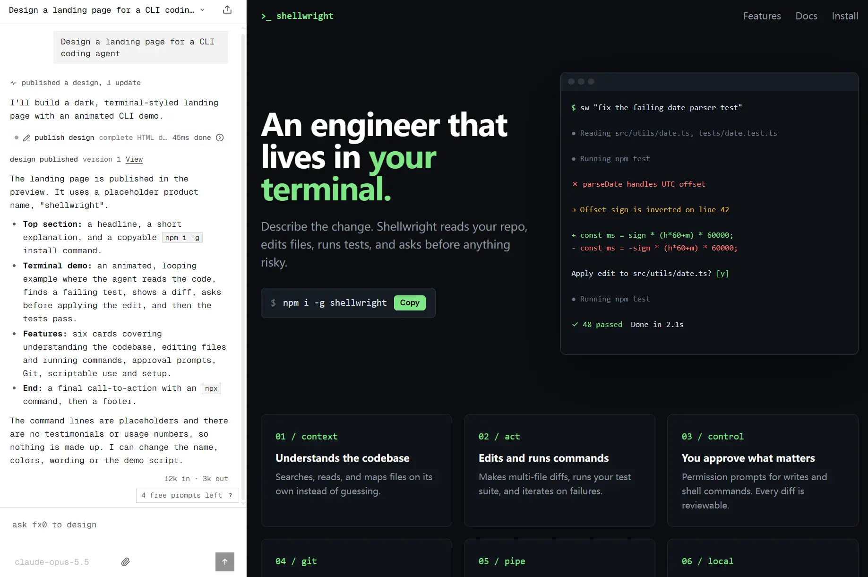868x577 pixels.
Task: Click 'You approve what matters' card heading
Action: tap(748, 458)
